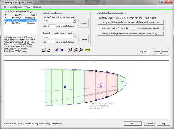Click the Area column header
Image resolution: width=174 pixels, height=129 pixels.
tap(29, 15)
